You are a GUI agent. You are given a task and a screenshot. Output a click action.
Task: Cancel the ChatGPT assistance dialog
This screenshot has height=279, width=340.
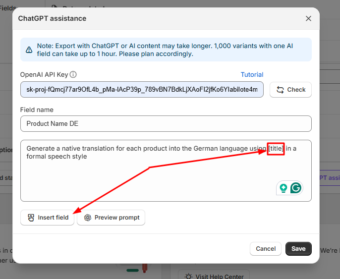coord(266,249)
